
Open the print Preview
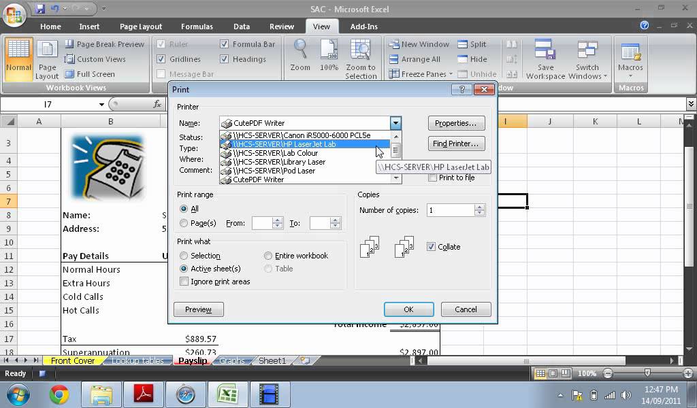[198, 309]
